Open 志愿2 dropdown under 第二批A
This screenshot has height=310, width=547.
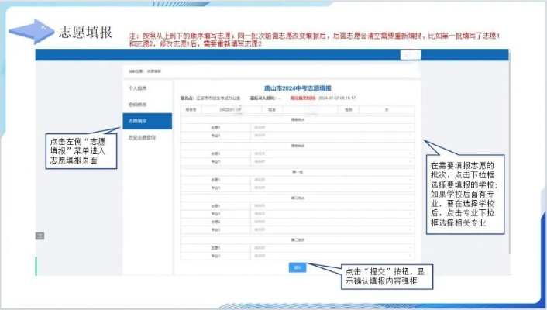(332, 222)
